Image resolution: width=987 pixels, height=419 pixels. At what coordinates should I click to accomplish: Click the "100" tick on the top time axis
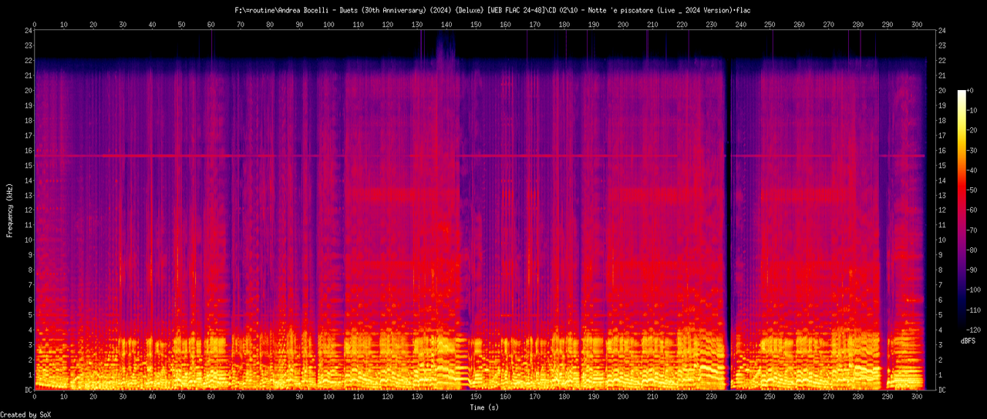tap(328, 25)
